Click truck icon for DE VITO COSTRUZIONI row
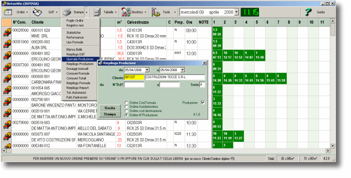This screenshot has width=351, height=178. [7, 137]
